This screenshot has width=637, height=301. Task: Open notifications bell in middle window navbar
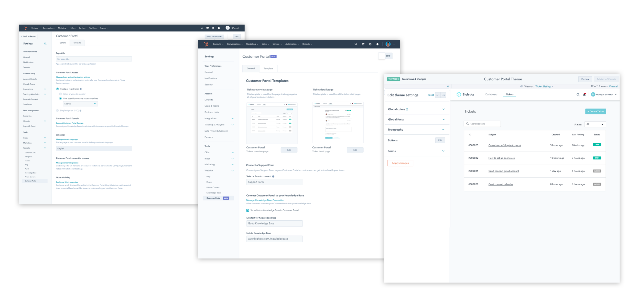click(x=377, y=44)
